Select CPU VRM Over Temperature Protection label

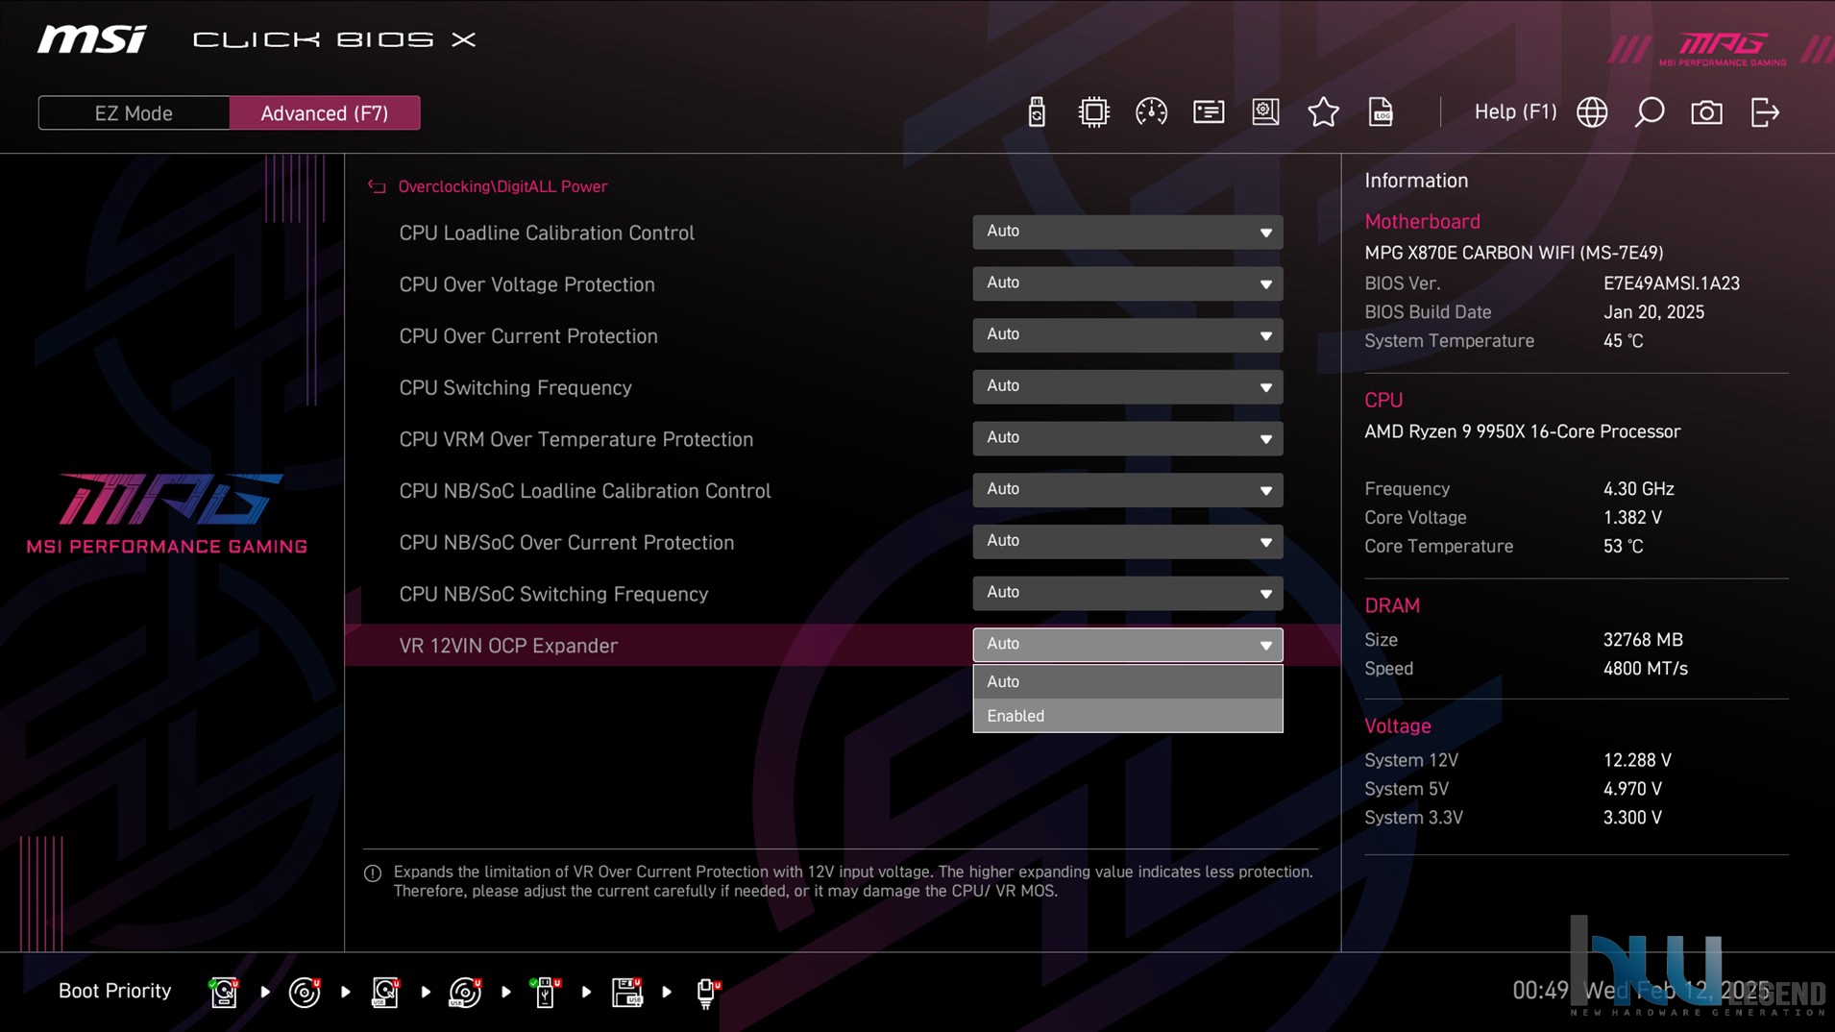575,440
